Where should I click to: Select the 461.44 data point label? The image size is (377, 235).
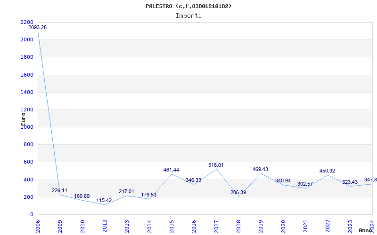[172, 170]
